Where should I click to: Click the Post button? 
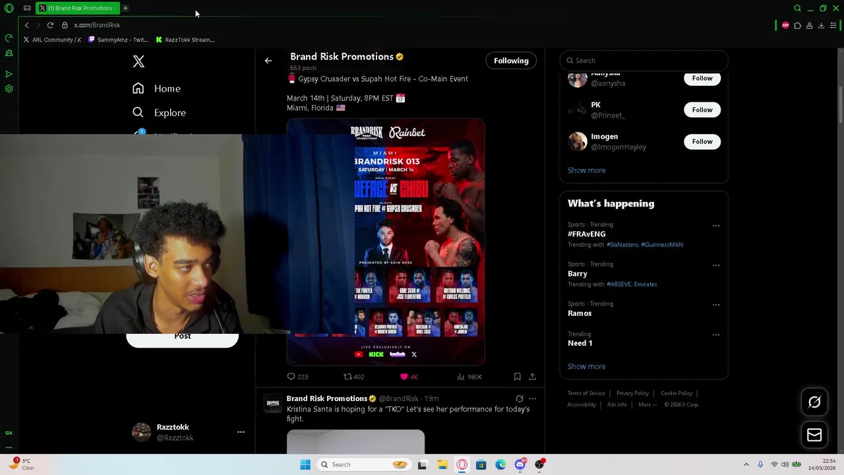tap(183, 338)
